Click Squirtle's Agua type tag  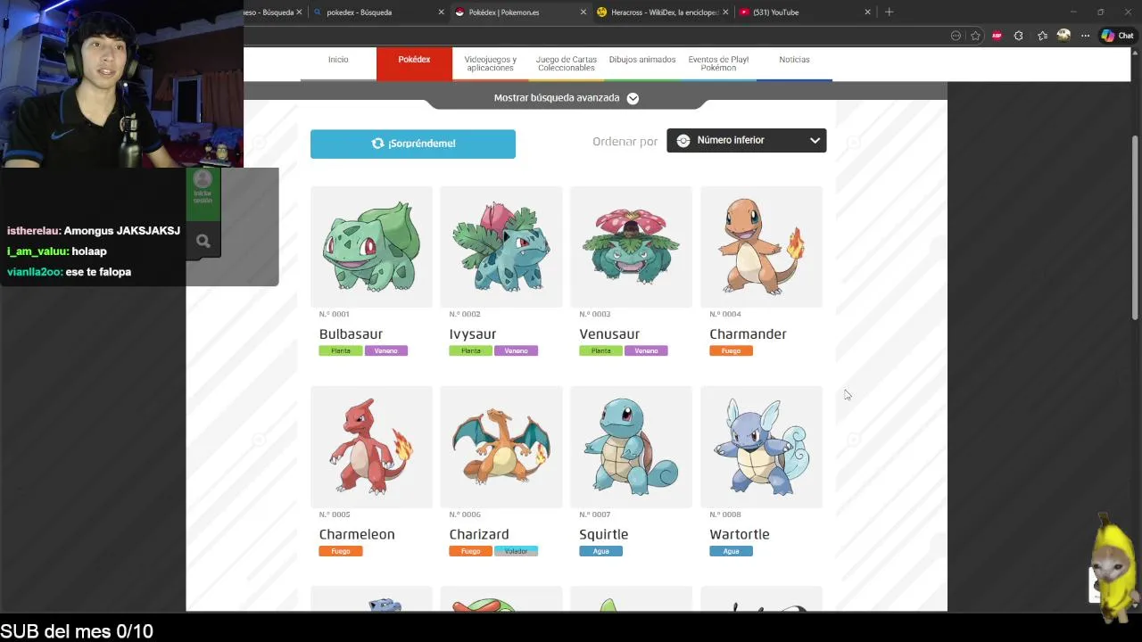[601, 551]
